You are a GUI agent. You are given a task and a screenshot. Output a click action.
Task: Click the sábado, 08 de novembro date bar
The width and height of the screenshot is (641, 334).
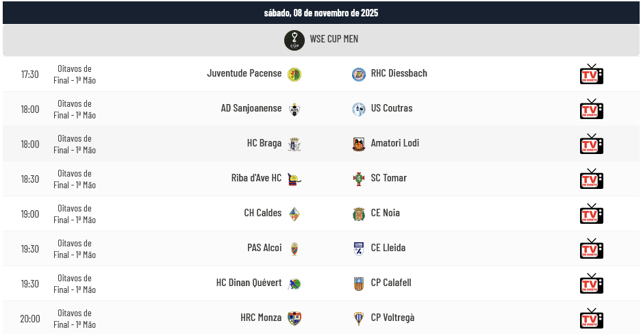320,12
